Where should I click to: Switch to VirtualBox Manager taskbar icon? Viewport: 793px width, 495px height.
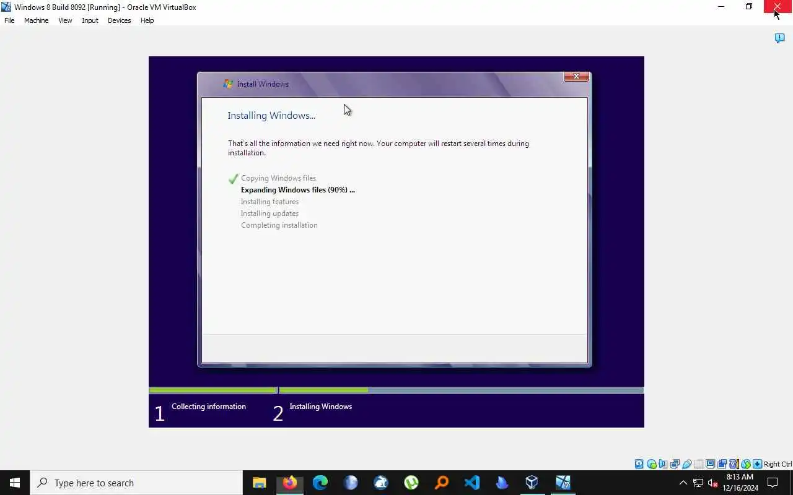click(x=532, y=483)
